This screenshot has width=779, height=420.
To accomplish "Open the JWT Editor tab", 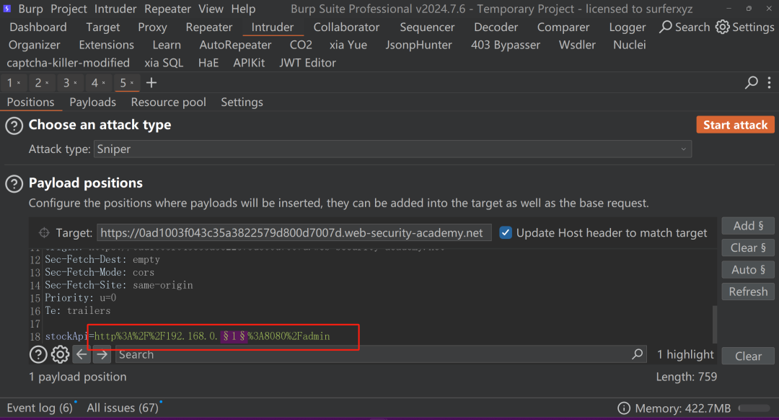I will [x=307, y=63].
